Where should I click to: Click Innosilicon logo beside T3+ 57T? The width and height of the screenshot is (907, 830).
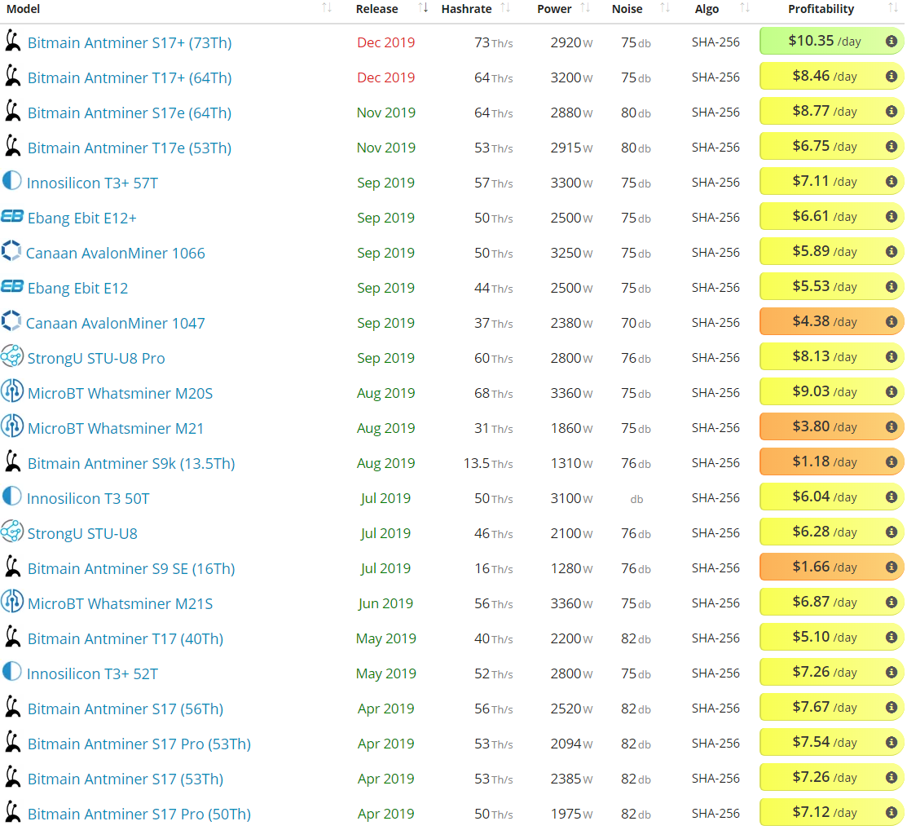[x=11, y=181]
